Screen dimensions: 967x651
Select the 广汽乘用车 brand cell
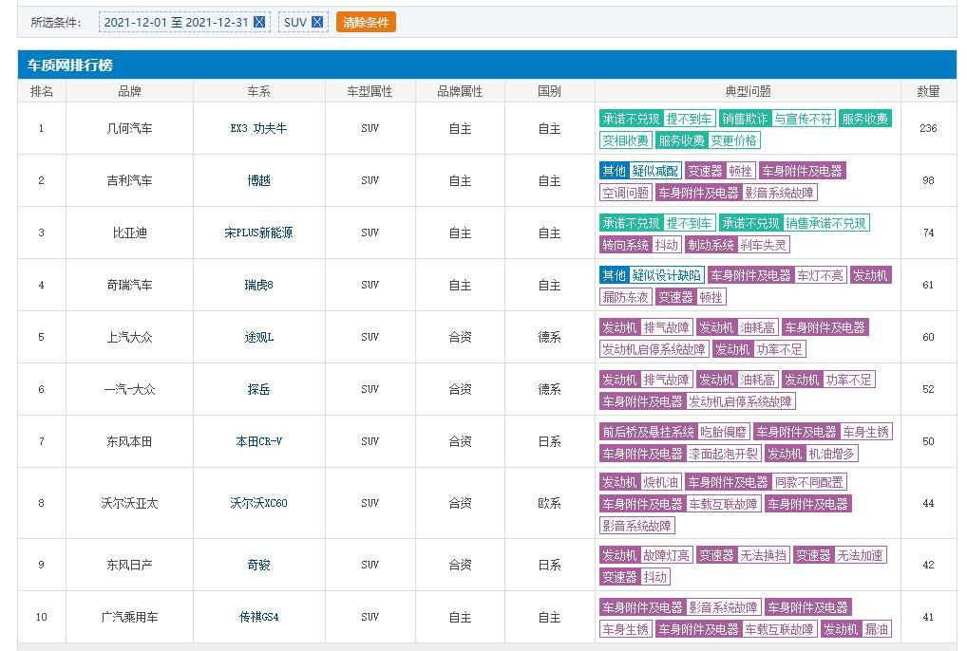pos(129,617)
